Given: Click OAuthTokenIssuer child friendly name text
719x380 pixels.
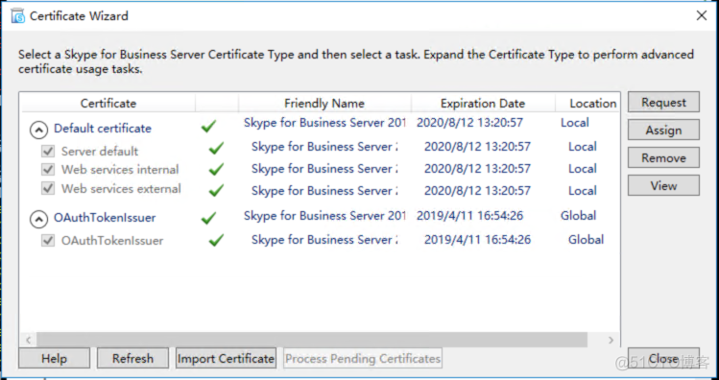Looking at the screenshot, I should tap(324, 240).
